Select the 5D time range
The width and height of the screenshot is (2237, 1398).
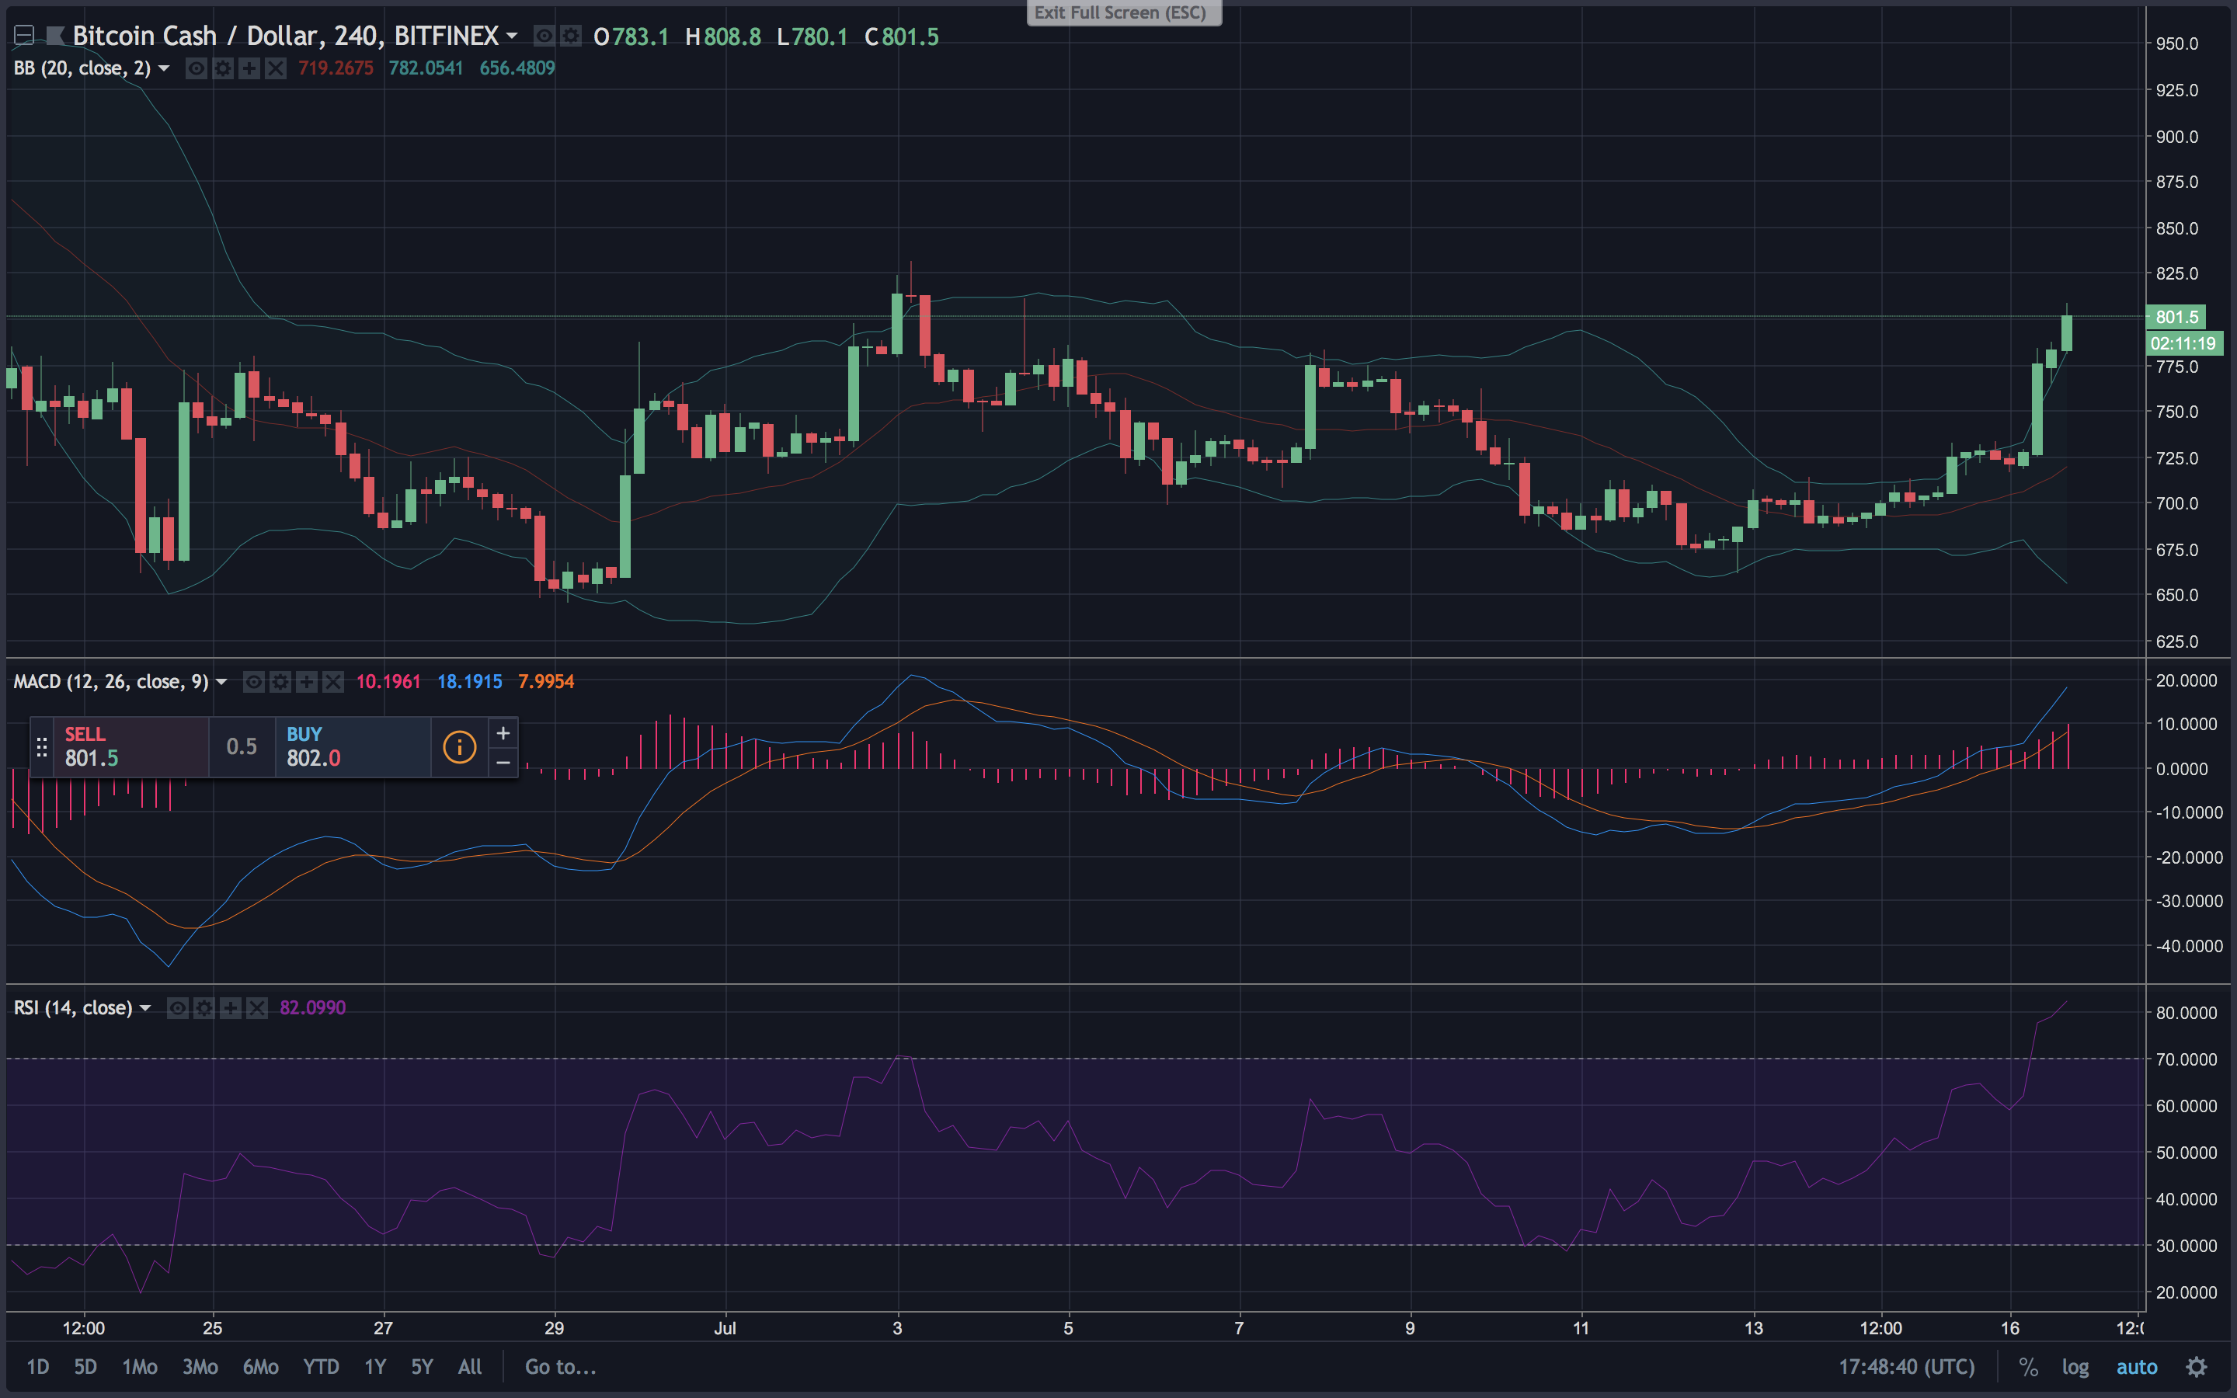(x=85, y=1367)
